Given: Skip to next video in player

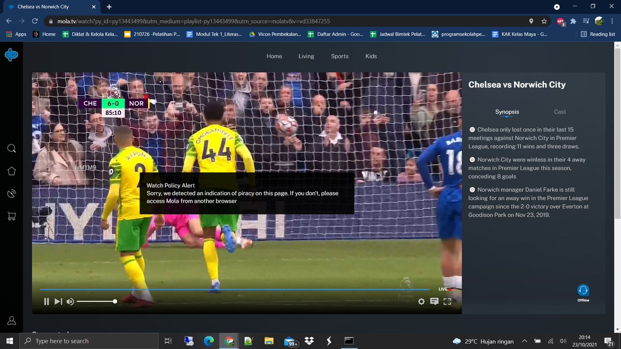Looking at the screenshot, I should [x=58, y=301].
